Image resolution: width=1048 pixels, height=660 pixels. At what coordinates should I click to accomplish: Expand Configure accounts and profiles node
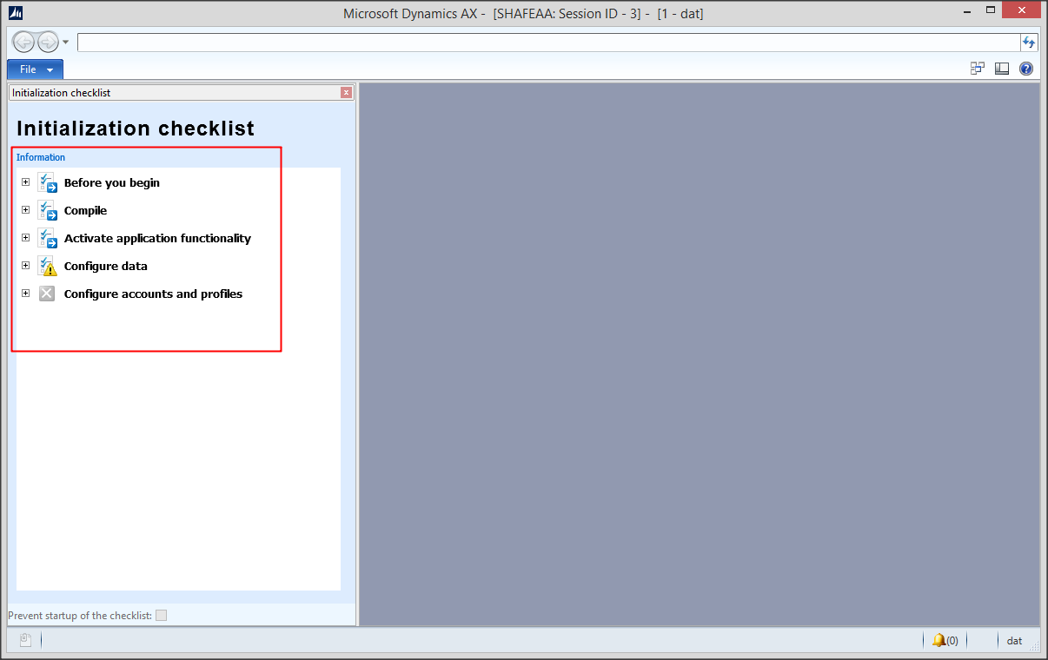pyautogui.click(x=25, y=294)
